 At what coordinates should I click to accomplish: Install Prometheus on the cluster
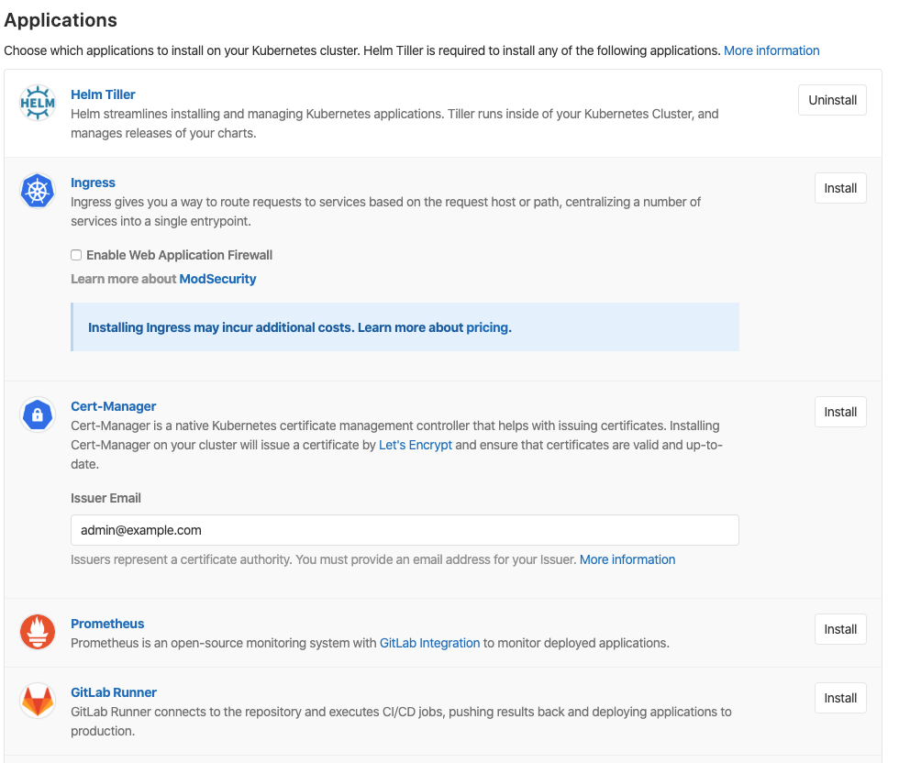click(x=839, y=629)
